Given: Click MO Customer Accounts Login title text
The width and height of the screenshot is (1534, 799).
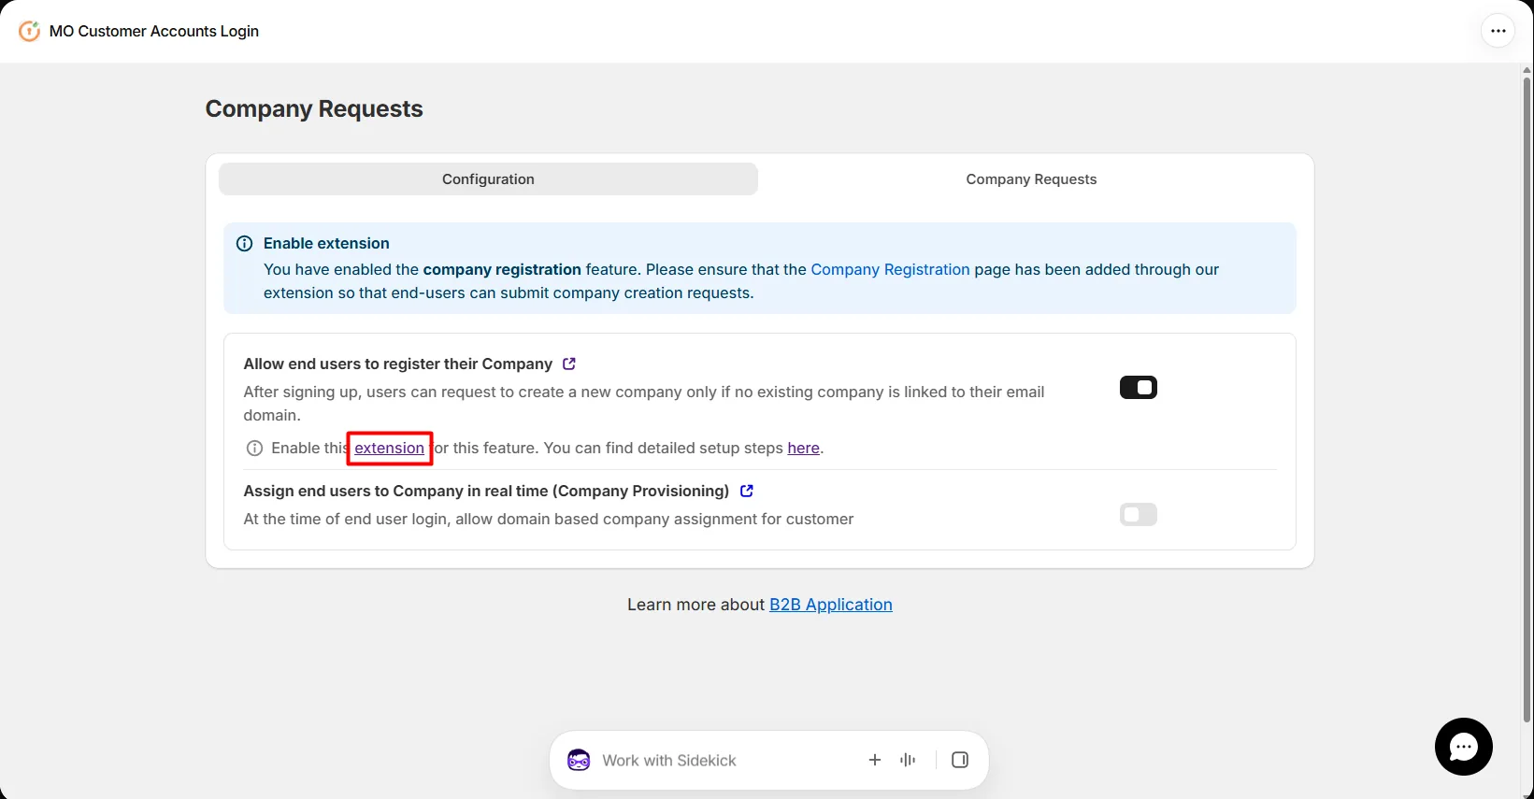Looking at the screenshot, I should pyautogui.click(x=154, y=31).
